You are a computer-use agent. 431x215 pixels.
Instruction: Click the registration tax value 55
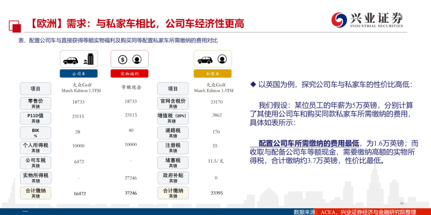click(x=215, y=146)
